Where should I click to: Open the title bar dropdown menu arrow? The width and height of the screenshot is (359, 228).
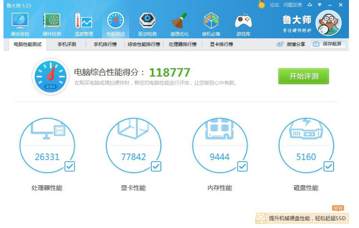click(319, 4)
